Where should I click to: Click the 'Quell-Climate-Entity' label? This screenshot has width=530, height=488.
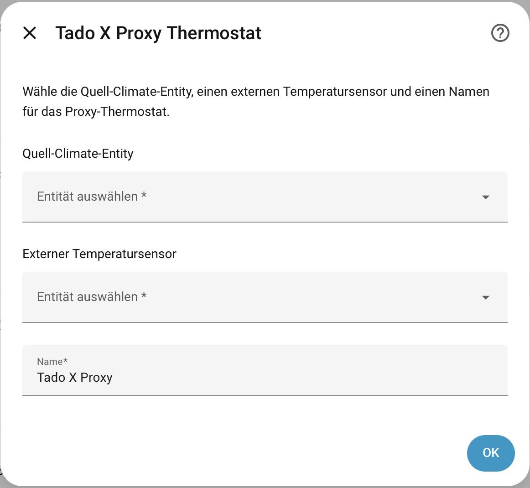[78, 154]
